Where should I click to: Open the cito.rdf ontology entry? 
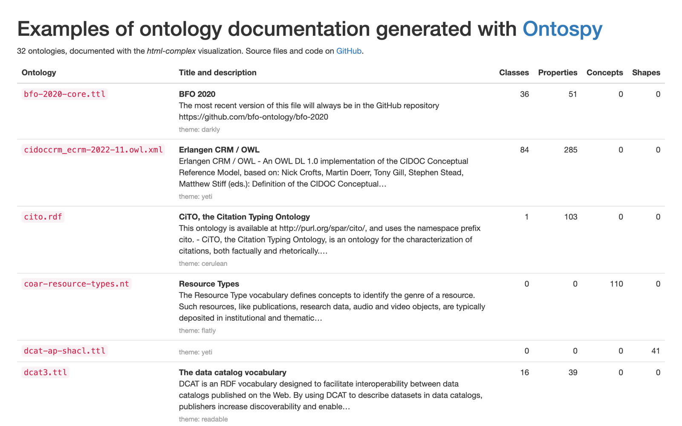pyautogui.click(x=43, y=217)
